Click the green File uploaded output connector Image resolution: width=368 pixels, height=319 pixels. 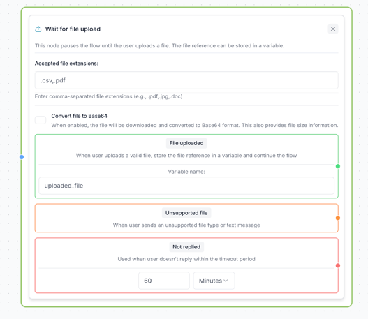[338, 166]
